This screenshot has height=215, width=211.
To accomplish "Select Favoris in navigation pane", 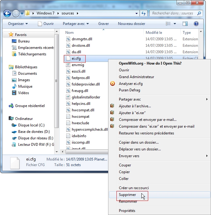I will click(x=21, y=35).
